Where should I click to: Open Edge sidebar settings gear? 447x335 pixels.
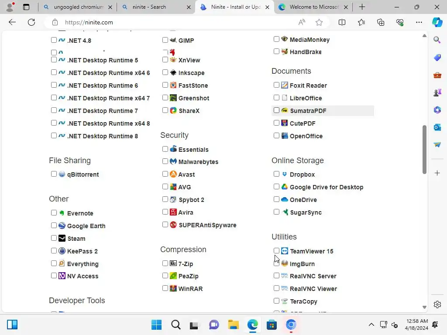[x=437, y=304]
